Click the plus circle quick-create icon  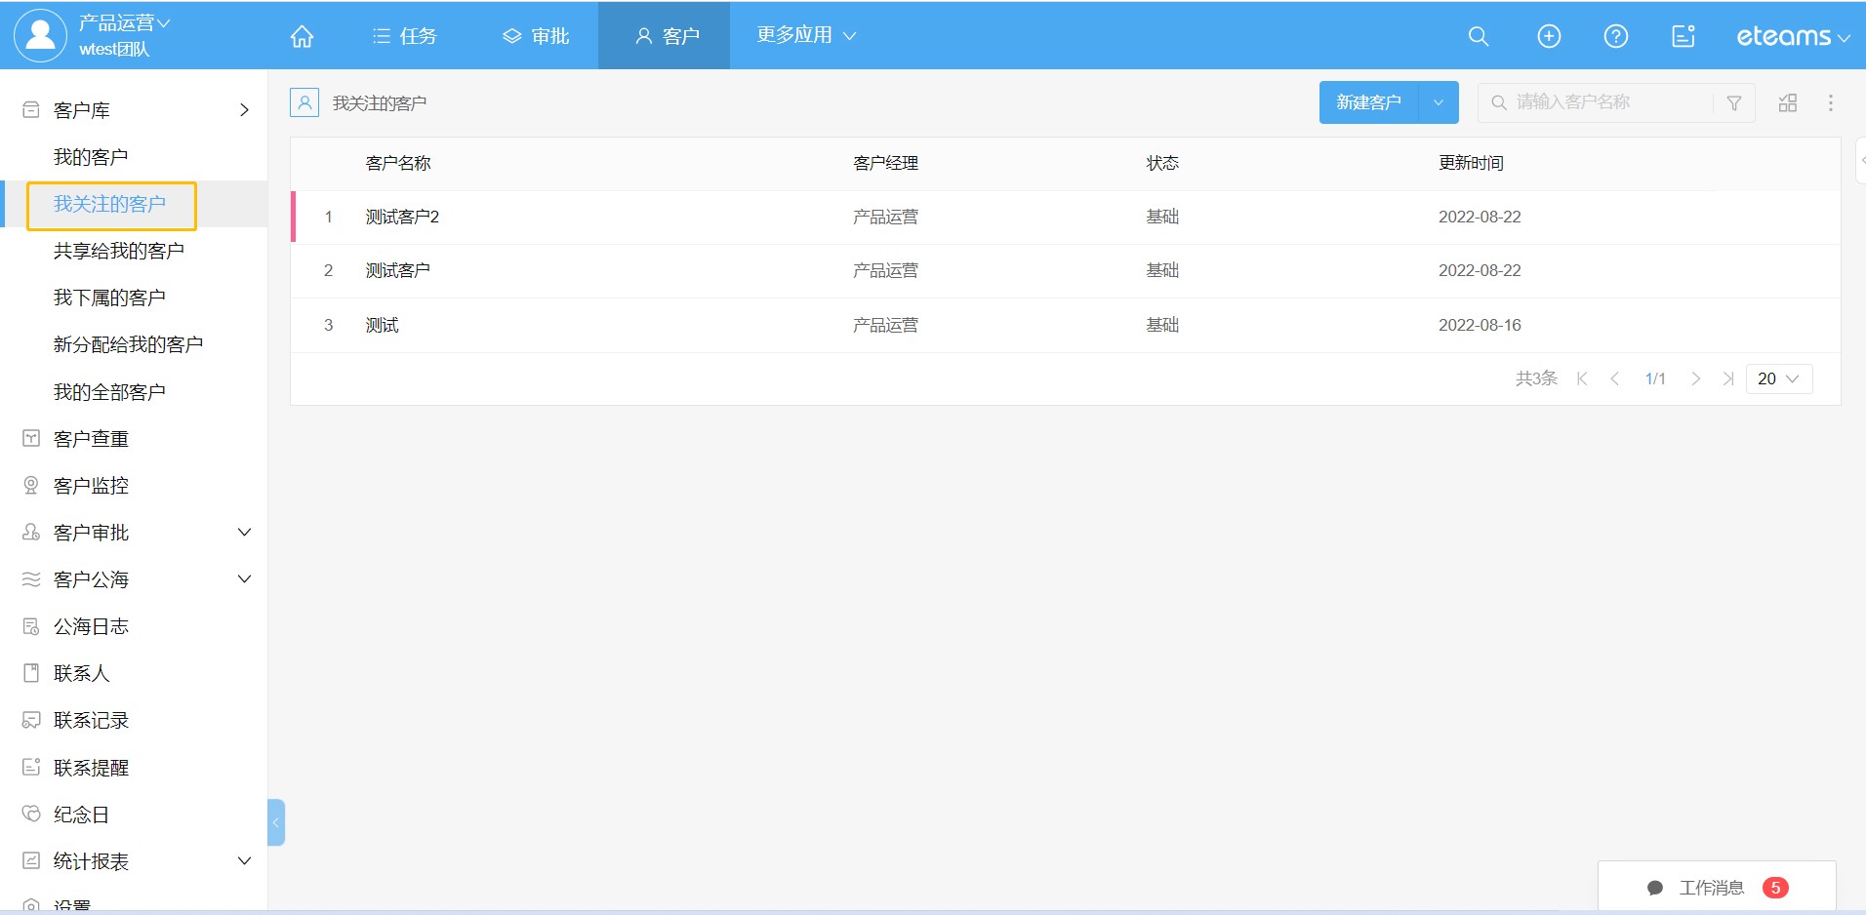pos(1549,36)
